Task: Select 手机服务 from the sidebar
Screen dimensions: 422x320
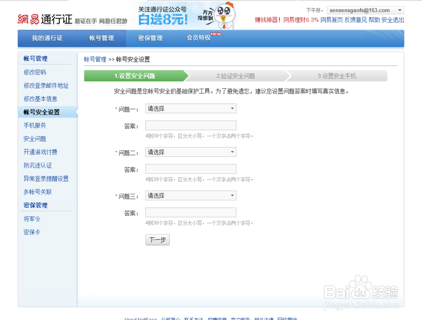Action: tap(34, 125)
